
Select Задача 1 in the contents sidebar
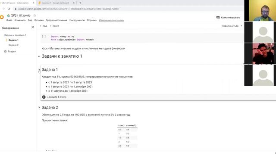pyautogui.click(x=13, y=40)
